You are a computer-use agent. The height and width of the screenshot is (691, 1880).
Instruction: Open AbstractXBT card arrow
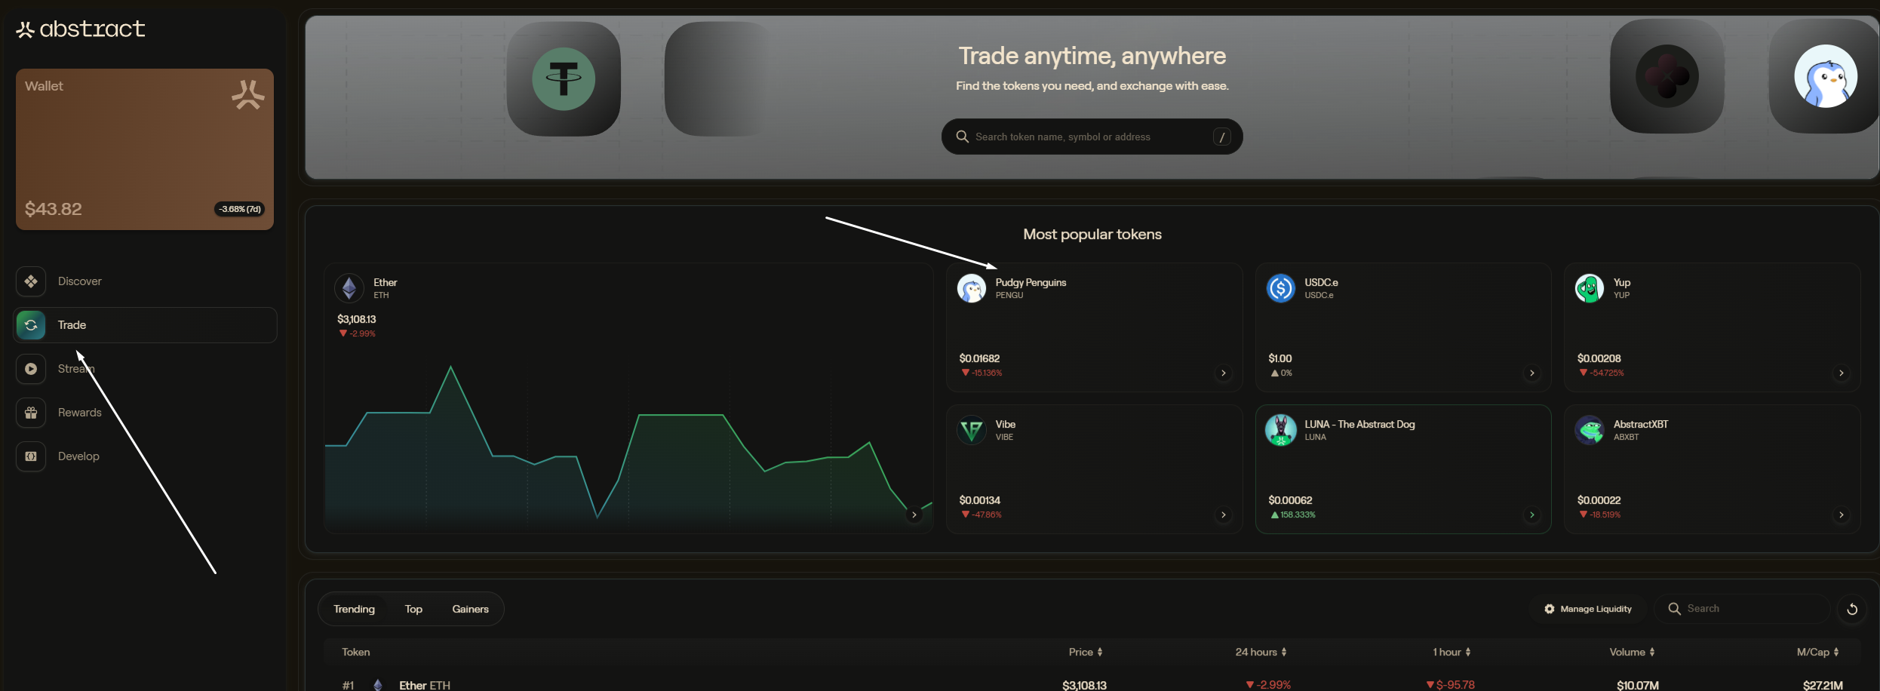[x=1842, y=515]
